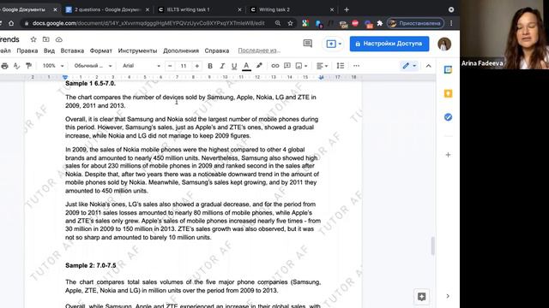Open the Arial font dropdown
549x308 pixels.
coord(142,66)
